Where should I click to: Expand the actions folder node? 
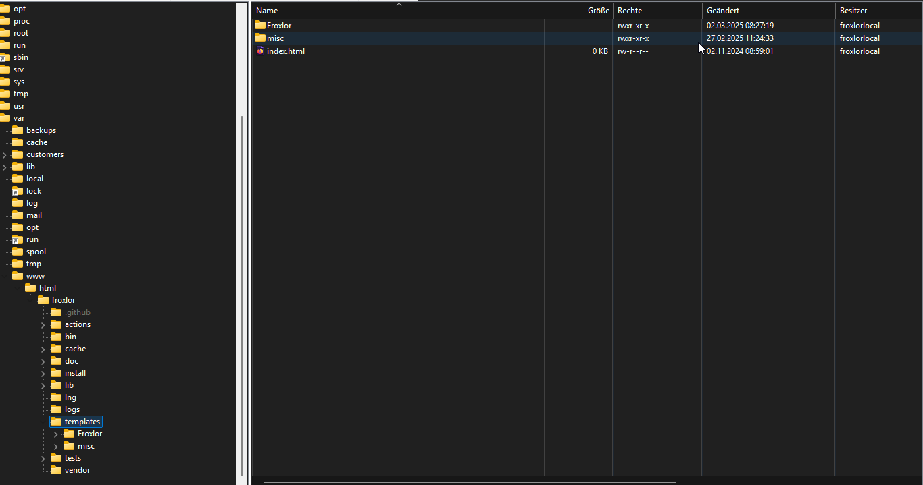click(x=43, y=324)
